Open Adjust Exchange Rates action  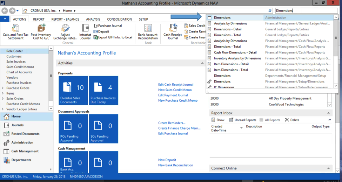click(65, 32)
